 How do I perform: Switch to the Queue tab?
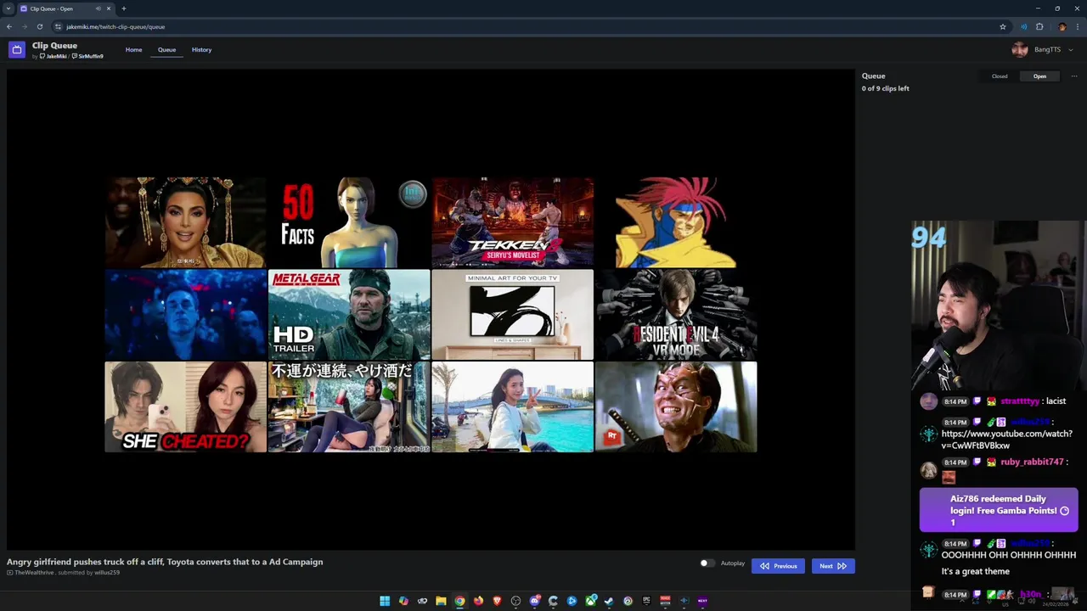coord(166,49)
